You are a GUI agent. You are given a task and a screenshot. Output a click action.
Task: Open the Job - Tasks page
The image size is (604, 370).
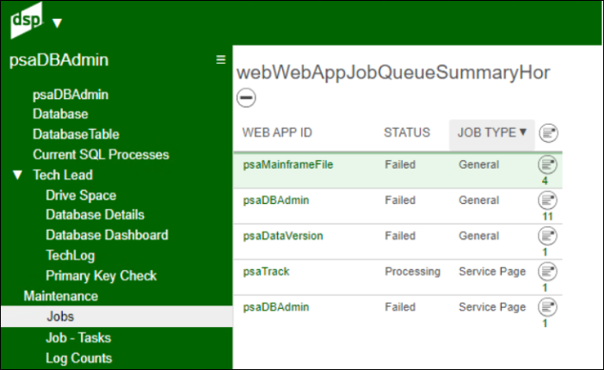click(78, 338)
